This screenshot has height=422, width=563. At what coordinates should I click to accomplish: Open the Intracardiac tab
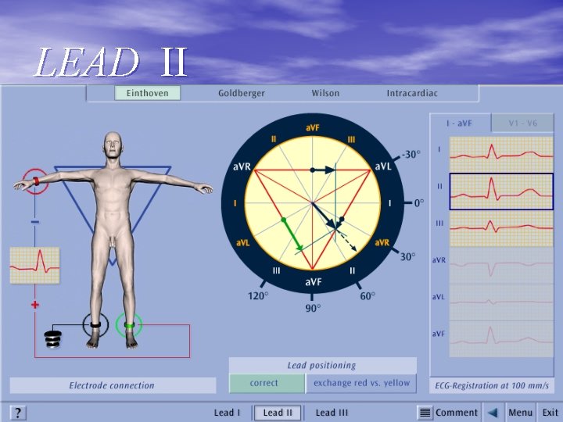coord(412,93)
